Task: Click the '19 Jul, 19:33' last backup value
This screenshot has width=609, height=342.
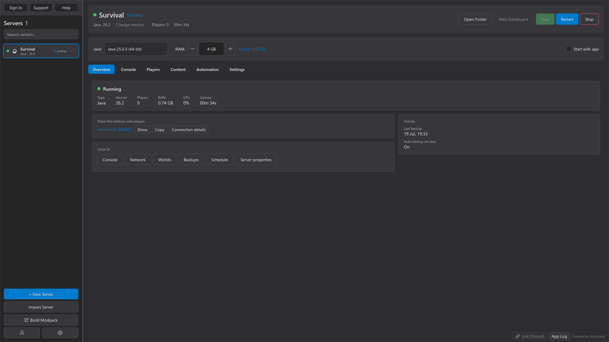Action: [x=416, y=134]
